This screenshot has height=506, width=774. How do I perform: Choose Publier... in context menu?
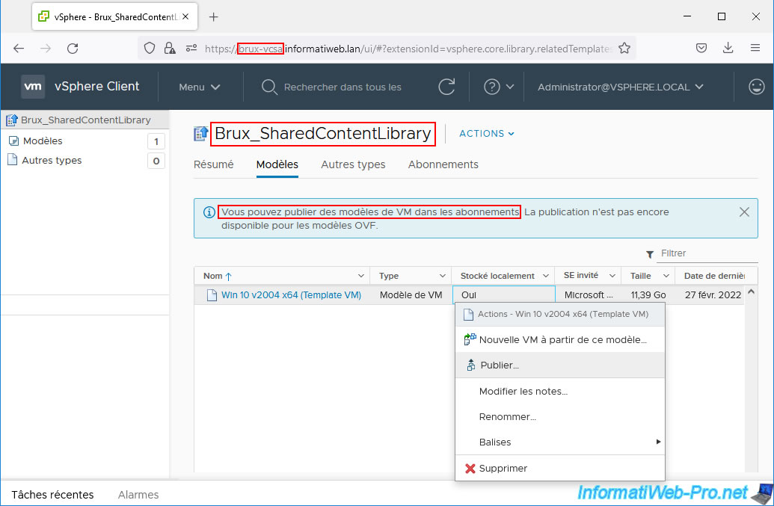(x=560, y=365)
